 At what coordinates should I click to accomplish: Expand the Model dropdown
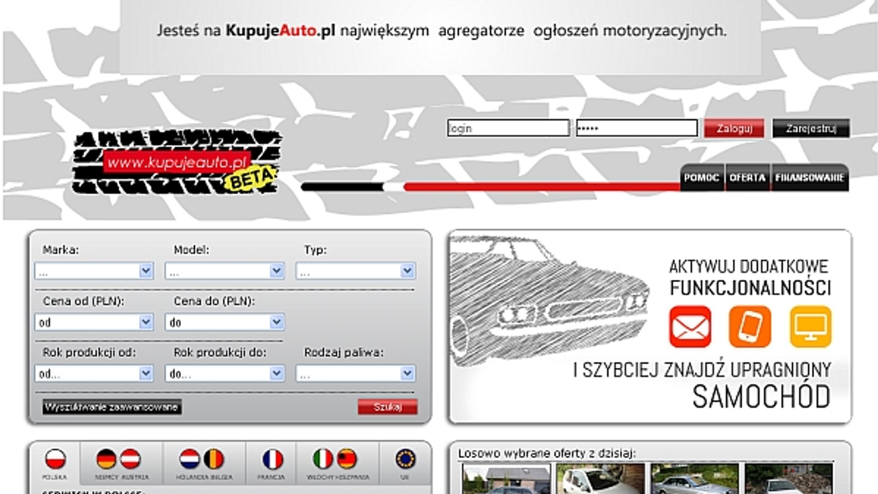tap(225, 271)
